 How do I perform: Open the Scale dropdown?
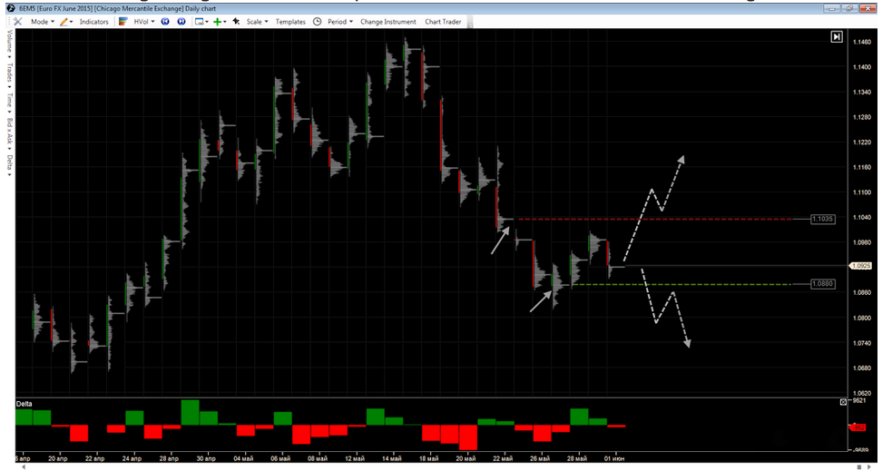tap(257, 22)
